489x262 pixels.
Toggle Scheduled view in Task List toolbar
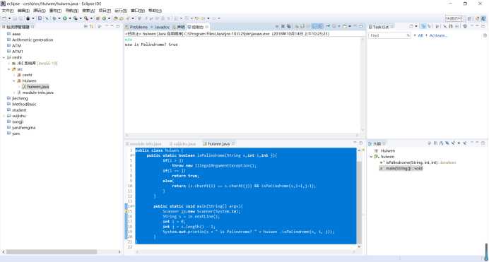(429, 26)
